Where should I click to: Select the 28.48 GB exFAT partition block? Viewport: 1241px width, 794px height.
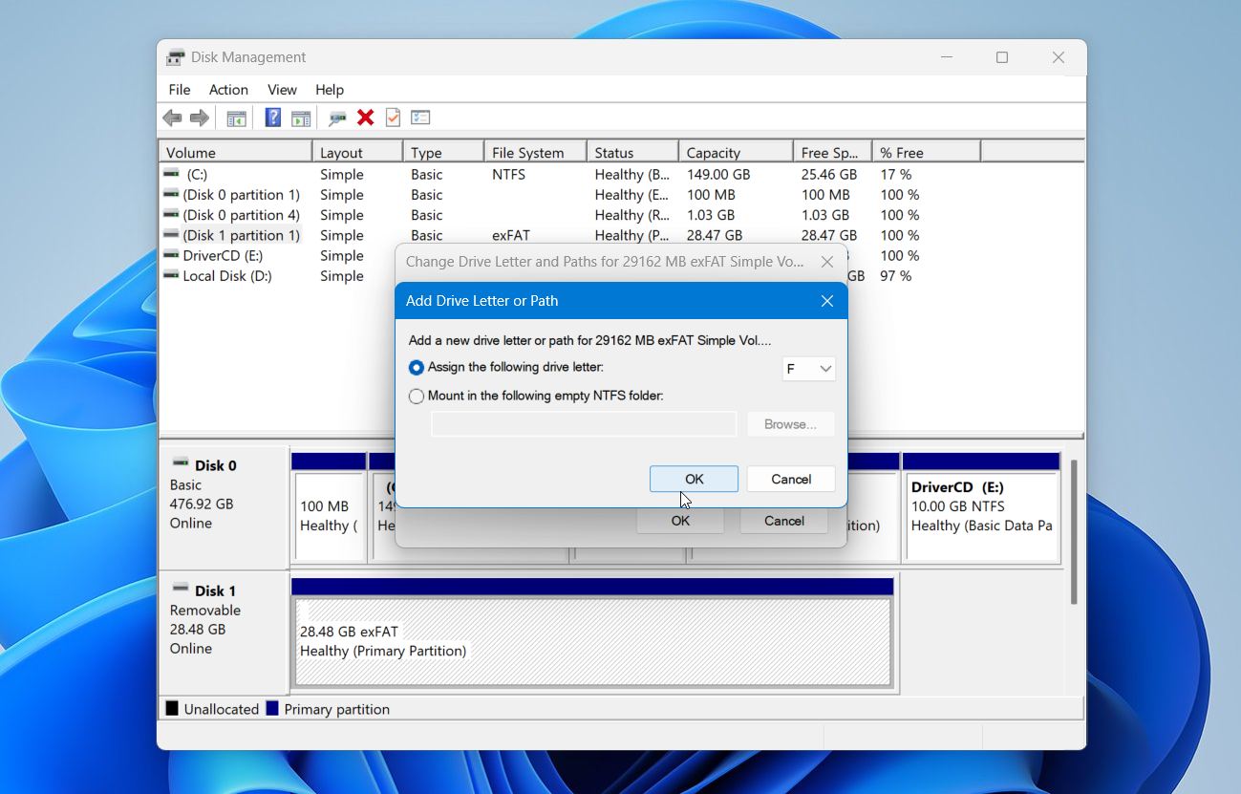tap(592, 641)
